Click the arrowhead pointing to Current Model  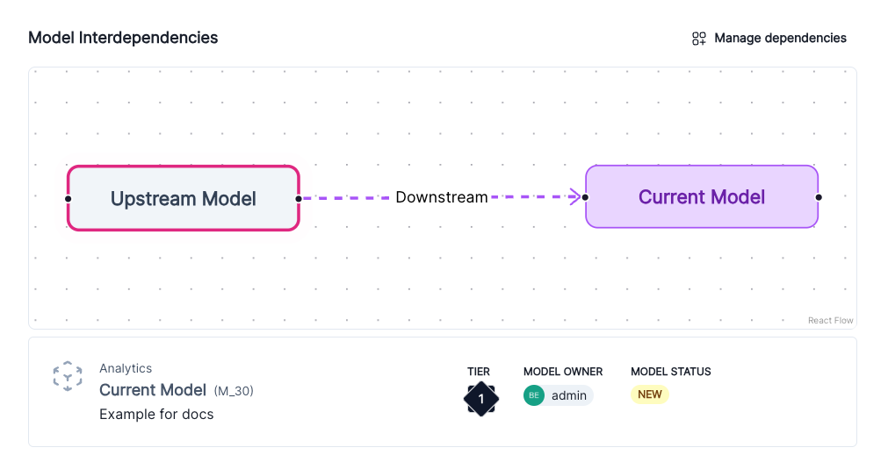[577, 197]
